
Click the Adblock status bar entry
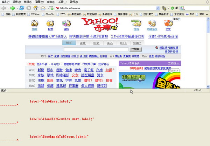pyautogui.click(x=197, y=91)
